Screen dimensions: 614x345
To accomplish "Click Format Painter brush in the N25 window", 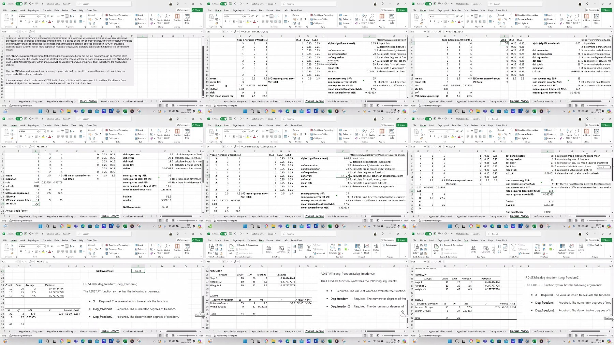I will [x=12, y=23].
